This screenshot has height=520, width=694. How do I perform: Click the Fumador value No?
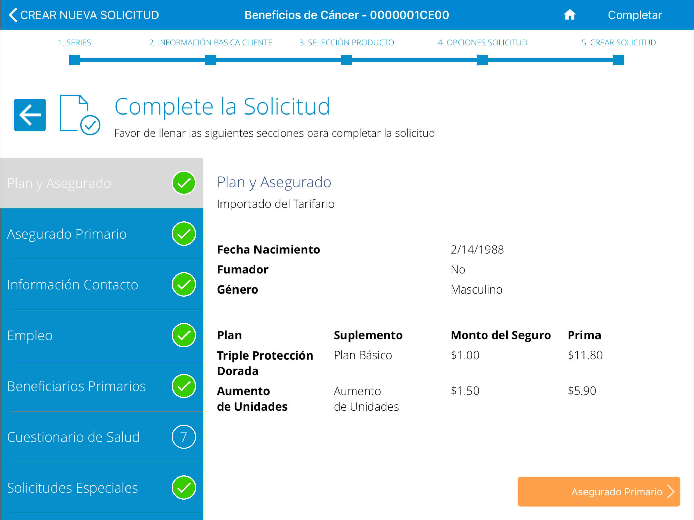pos(458,270)
